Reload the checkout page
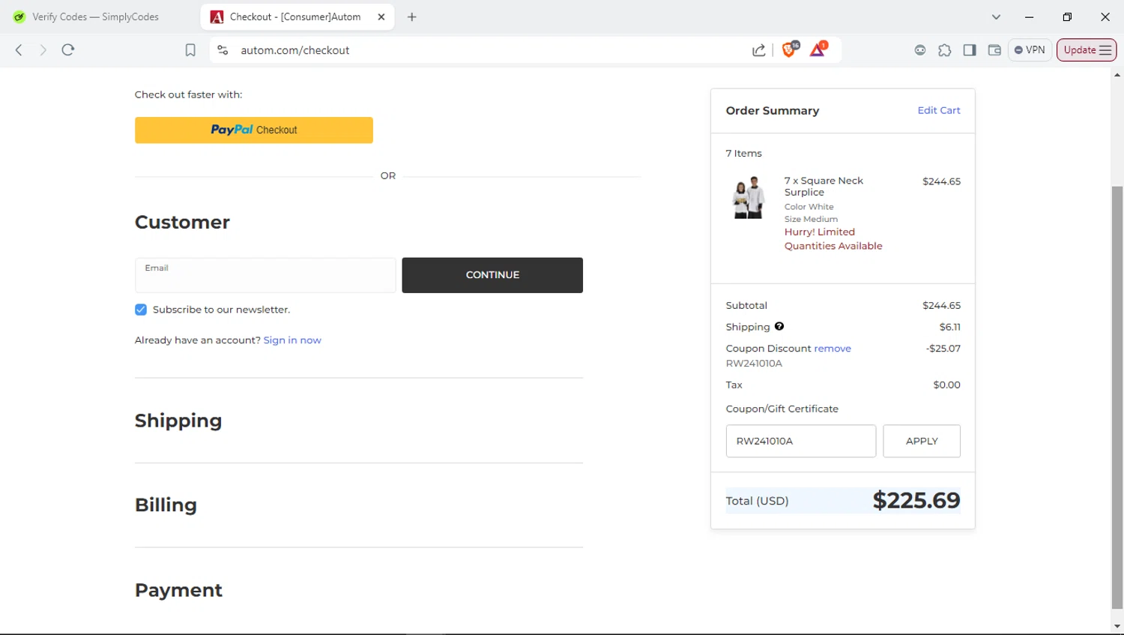Screen dimensions: 1124x635 (x=68, y=50)
